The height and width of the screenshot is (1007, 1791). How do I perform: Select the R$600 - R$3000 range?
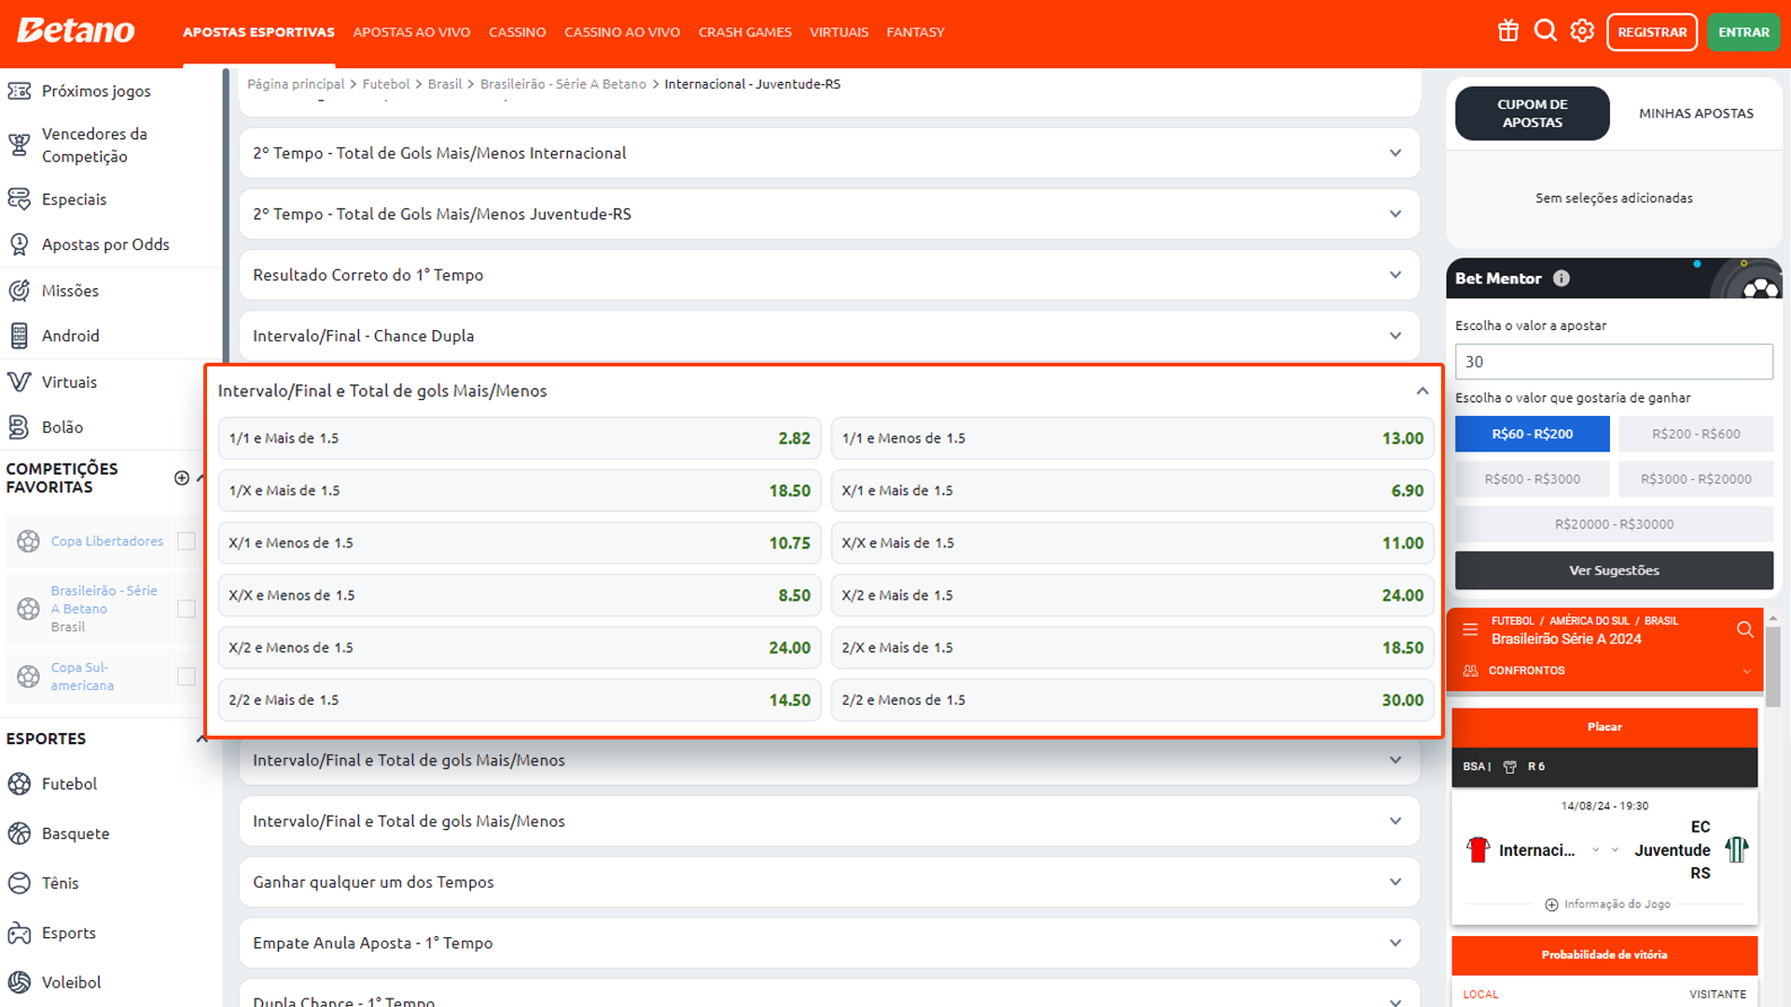point(1532,479)
